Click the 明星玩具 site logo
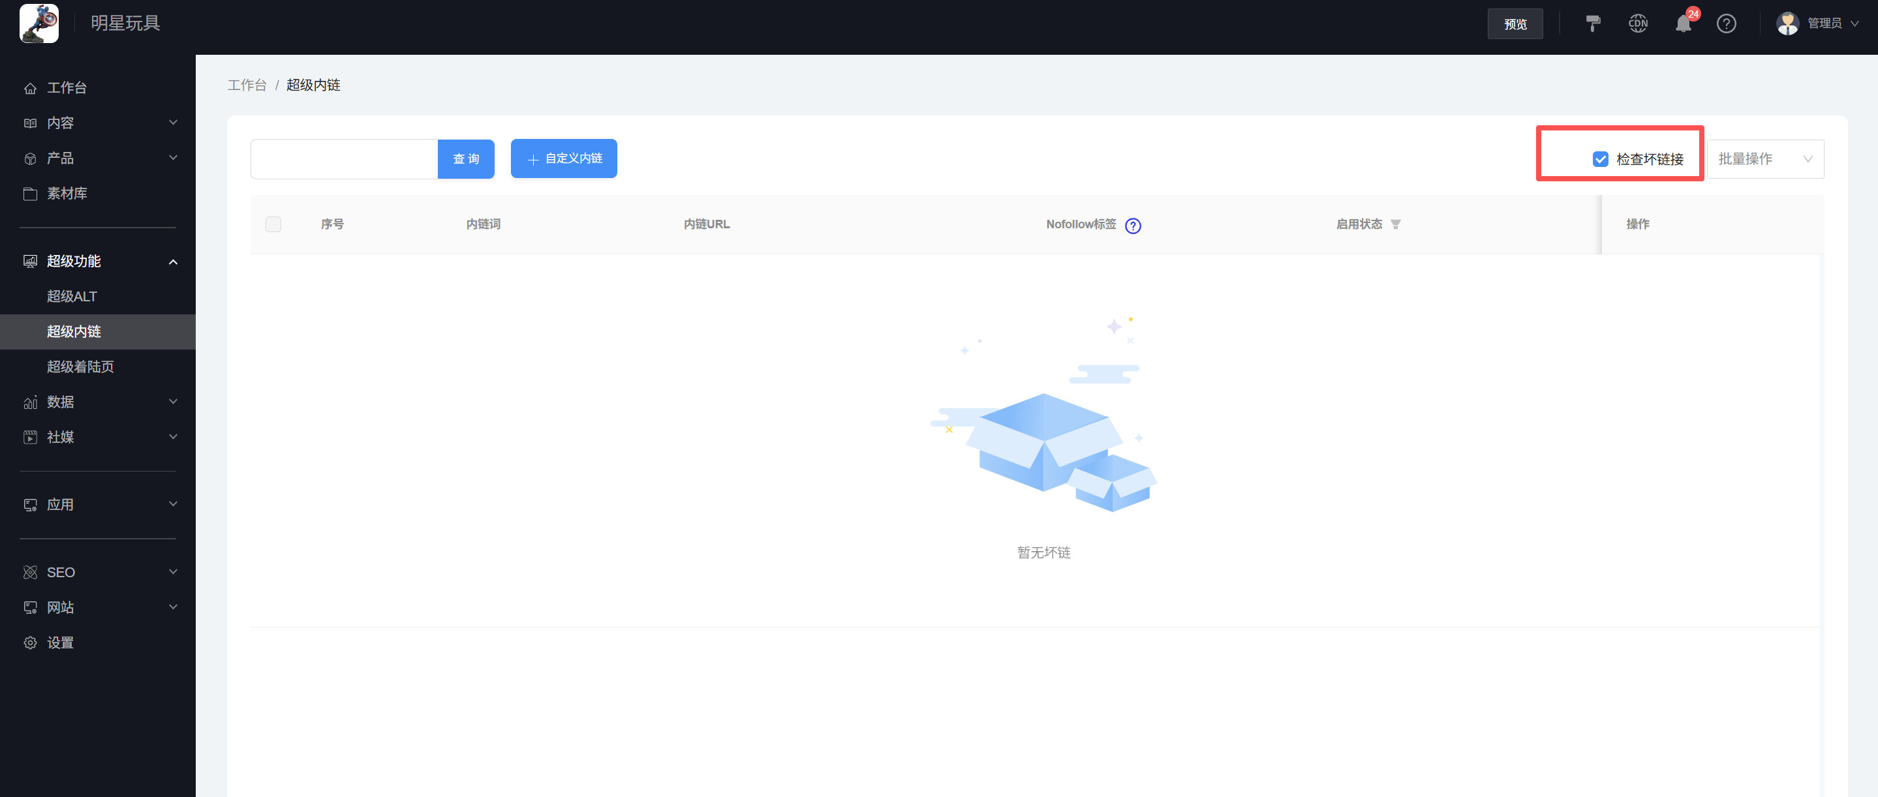 point(39,23)
